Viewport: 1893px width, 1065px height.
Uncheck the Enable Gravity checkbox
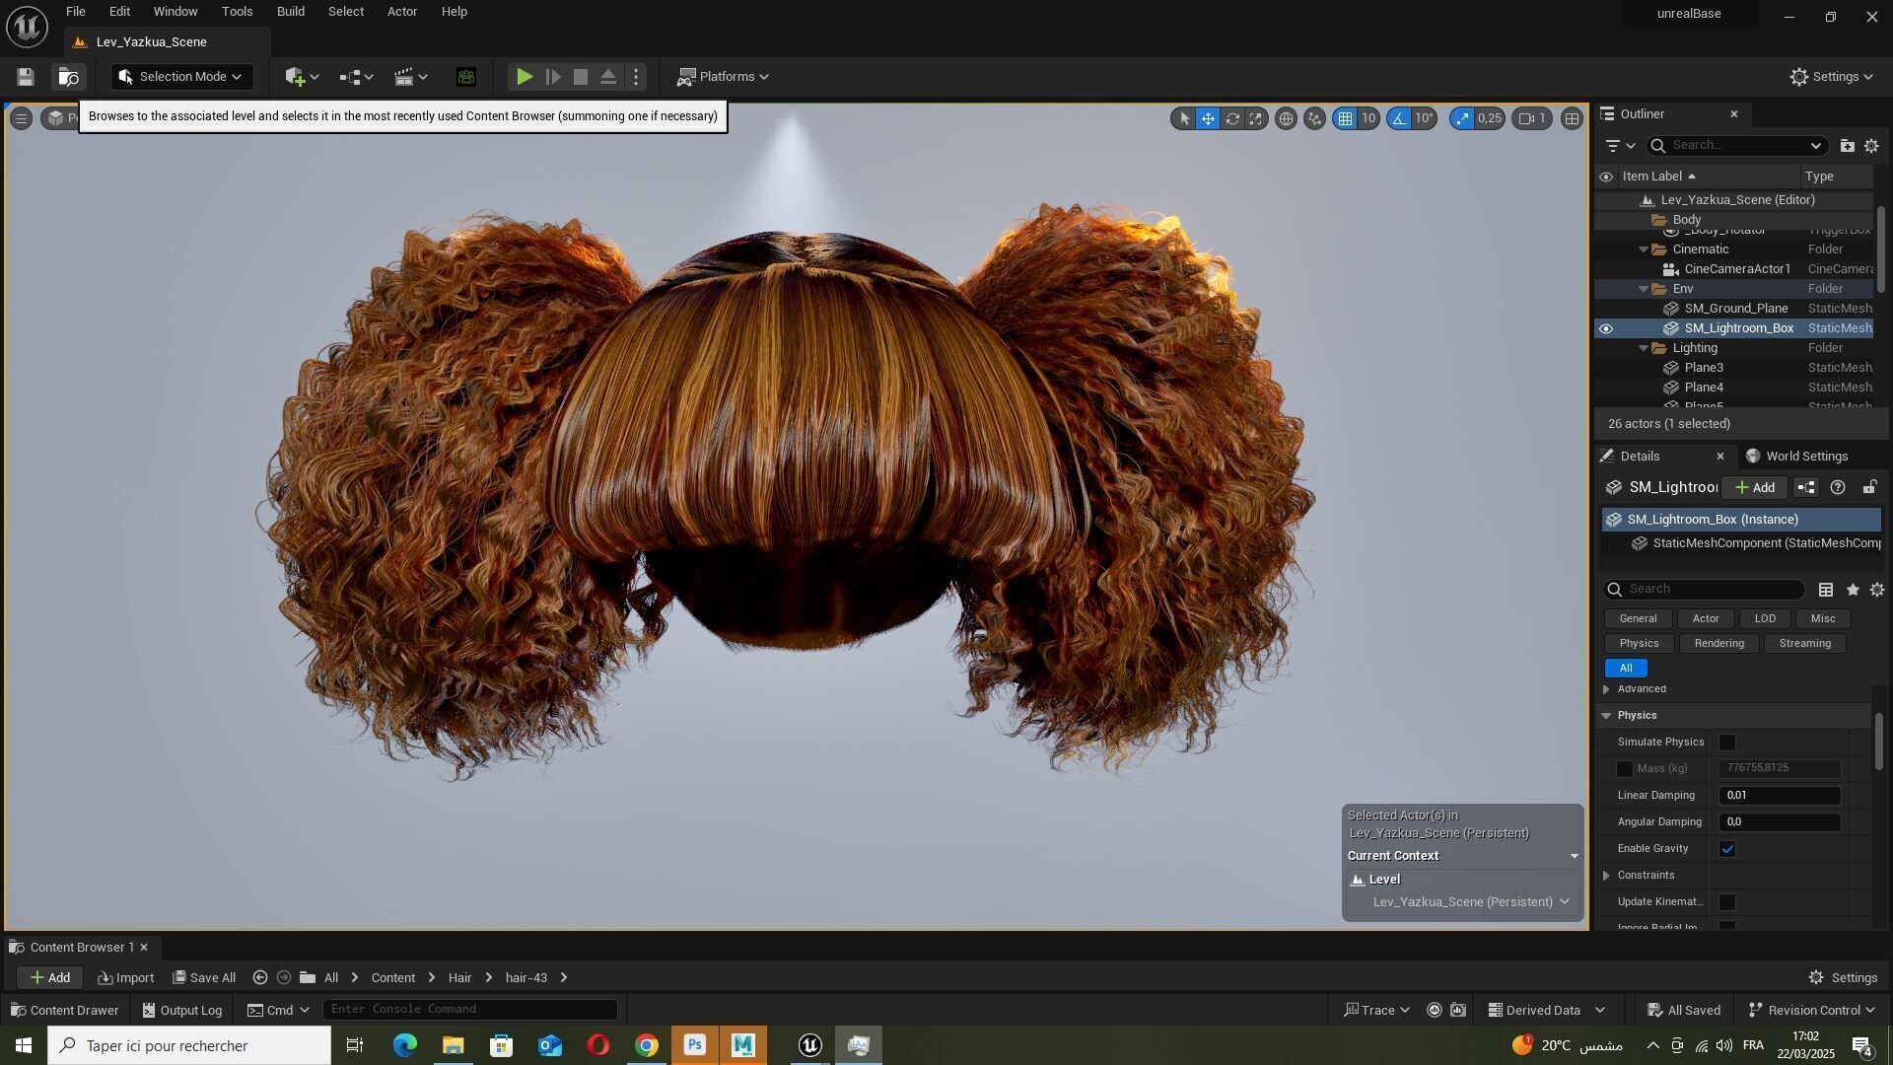coord(1727,849)
